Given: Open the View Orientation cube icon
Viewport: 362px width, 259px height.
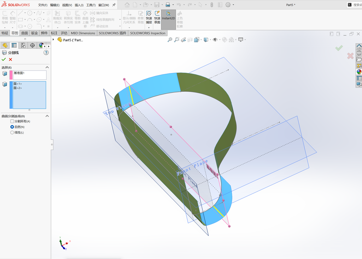Looking at the screenshot, I should (x=197, y=40).
